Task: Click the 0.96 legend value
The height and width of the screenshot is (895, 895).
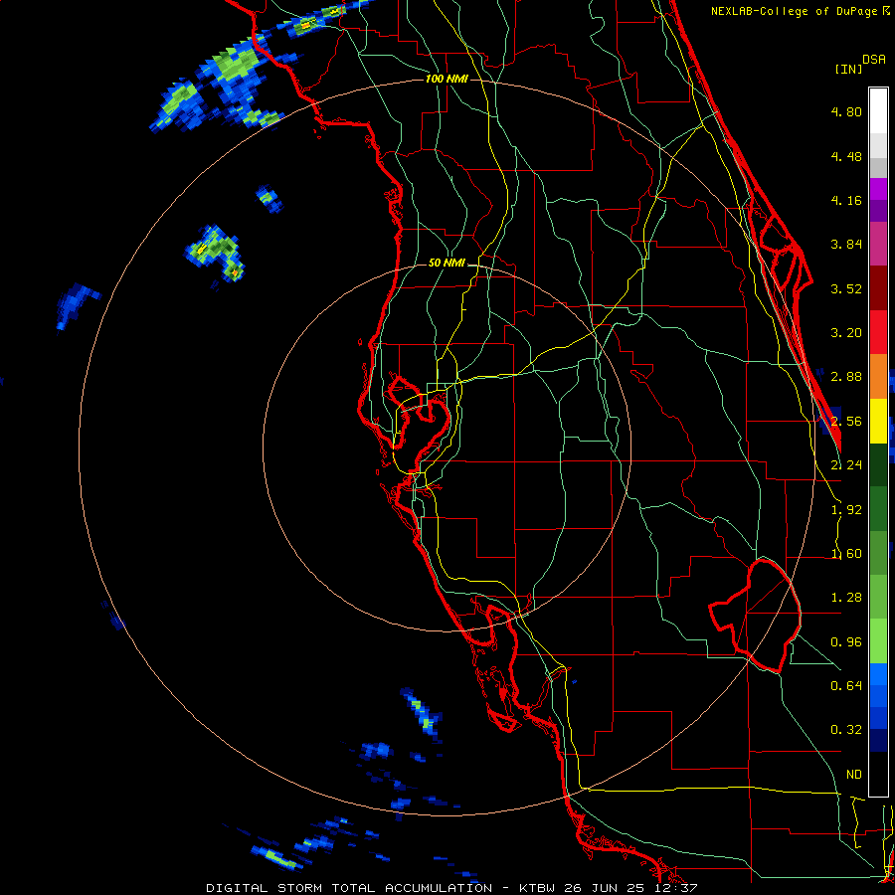Action: point(846,642)
